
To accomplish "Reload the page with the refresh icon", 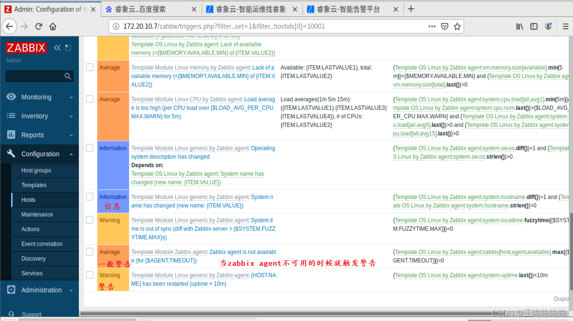I will pyautogui.click(x=39, y=26).
